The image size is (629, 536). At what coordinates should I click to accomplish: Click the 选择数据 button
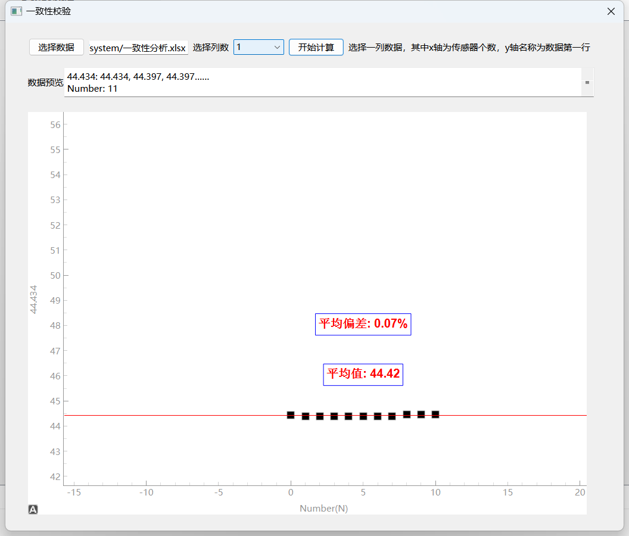click(56, 47)
